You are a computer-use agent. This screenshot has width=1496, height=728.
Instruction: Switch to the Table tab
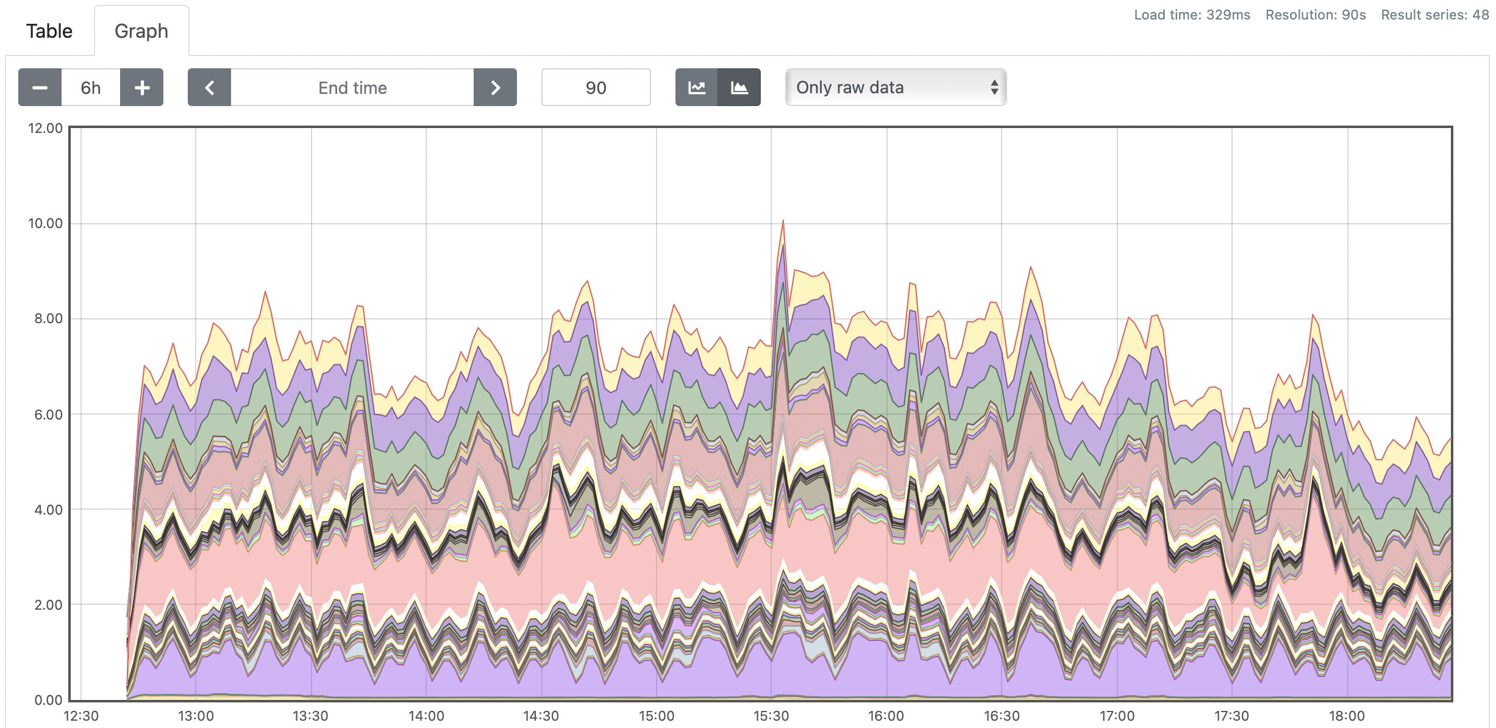coord(49,31)
